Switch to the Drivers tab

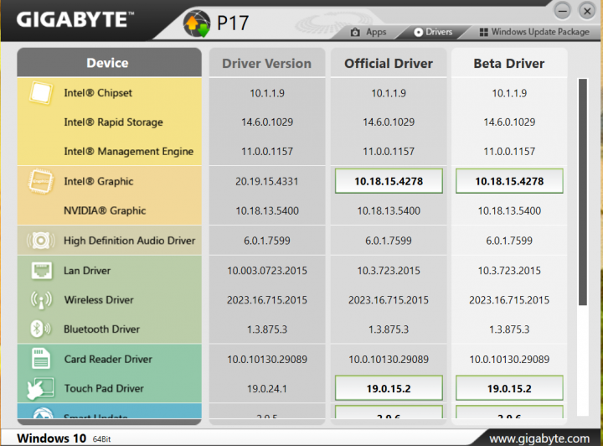pyautogui.click(x=434, y=32)
